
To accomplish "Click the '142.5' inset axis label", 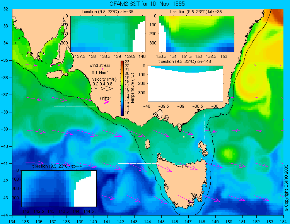I will tap(39, 211).
